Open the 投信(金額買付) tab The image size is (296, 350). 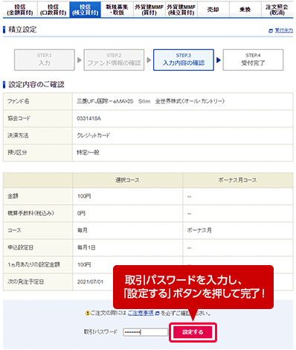coord(20,10)
